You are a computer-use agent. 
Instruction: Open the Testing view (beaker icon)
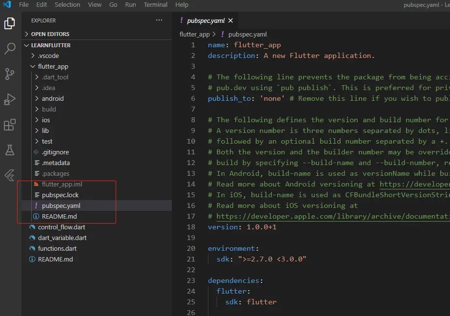click(10, 151)
